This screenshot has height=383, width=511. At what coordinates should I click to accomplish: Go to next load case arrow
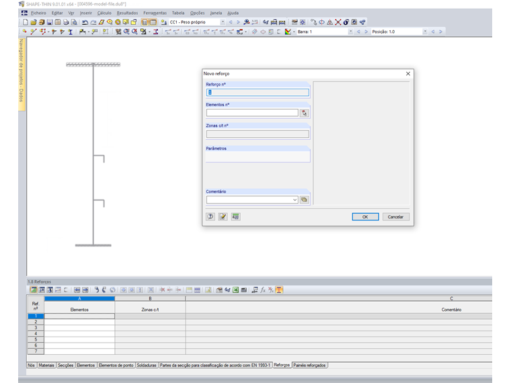pyautogui.click(x=238, y=22)
